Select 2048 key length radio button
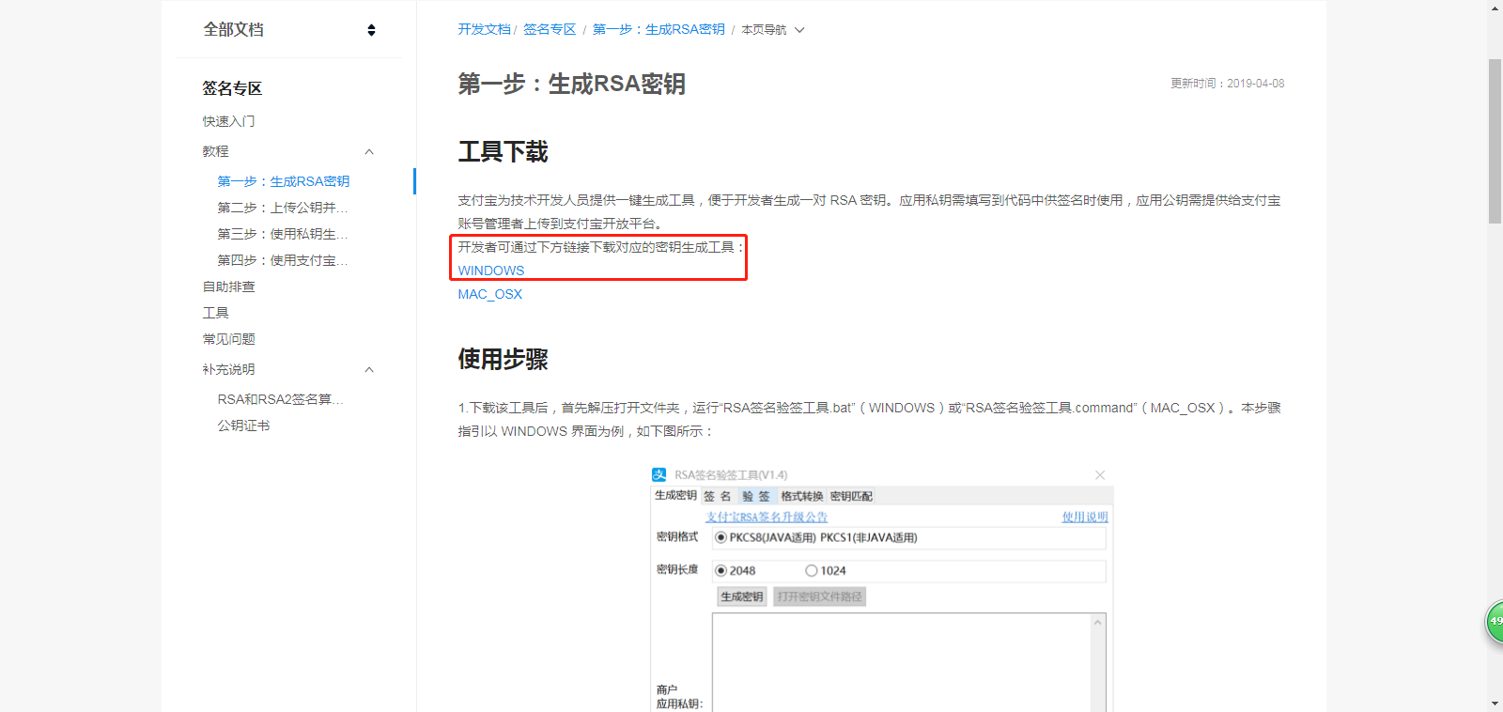This screenshot has width=1503, height=712. (x=721, y=571)
